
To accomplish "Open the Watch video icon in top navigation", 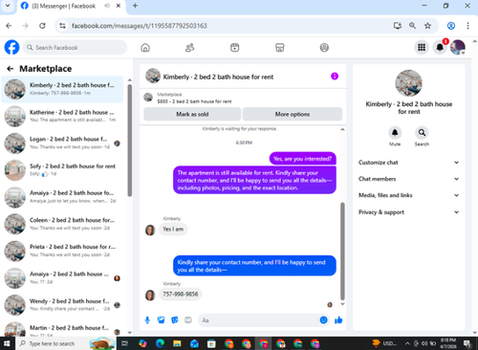I will (x=235, y=48).
